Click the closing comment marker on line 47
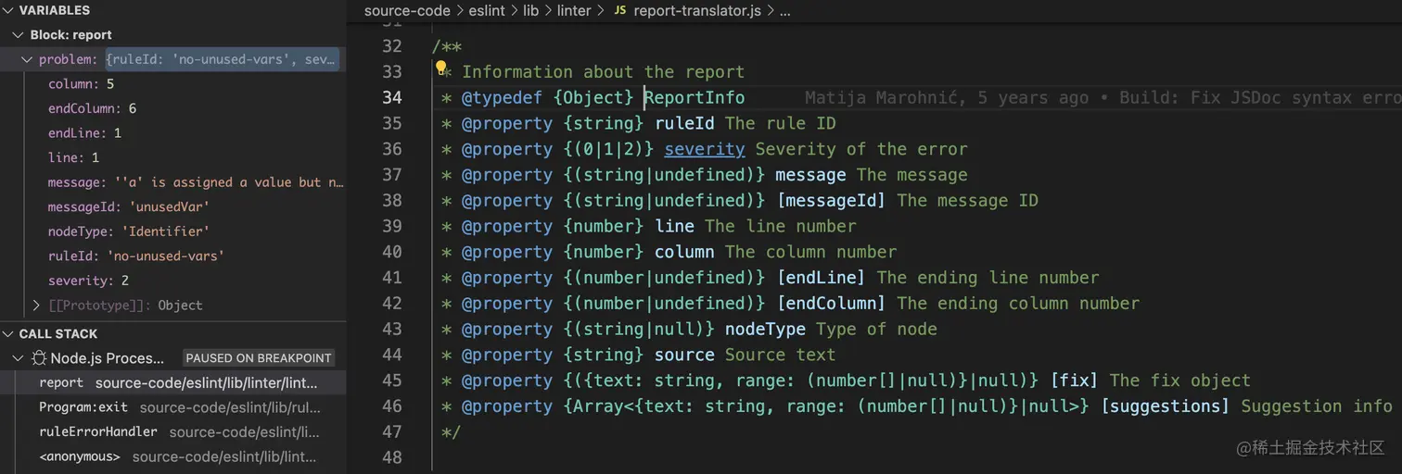 pos(452,432)
